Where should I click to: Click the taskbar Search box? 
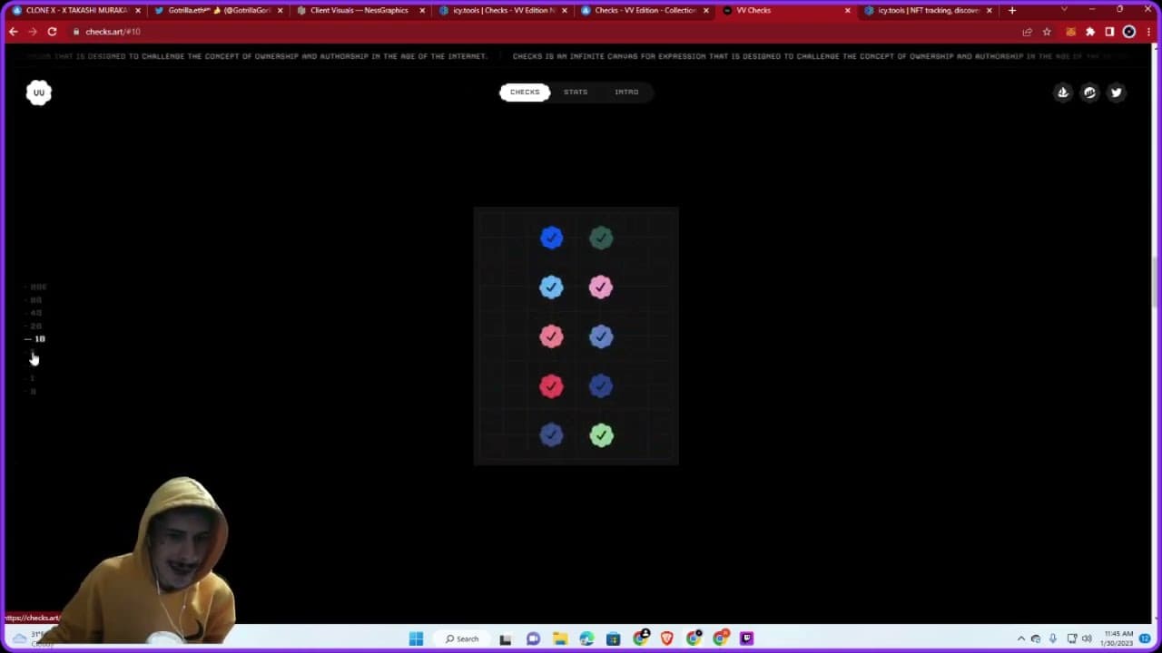click(x=462, y=638)
